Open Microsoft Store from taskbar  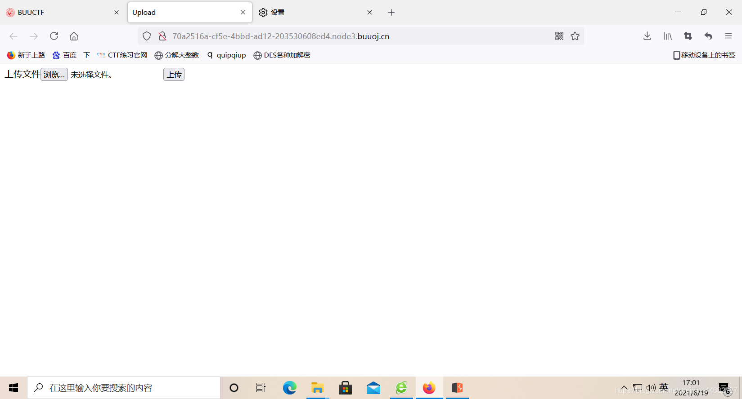click(x=346, y=388)
